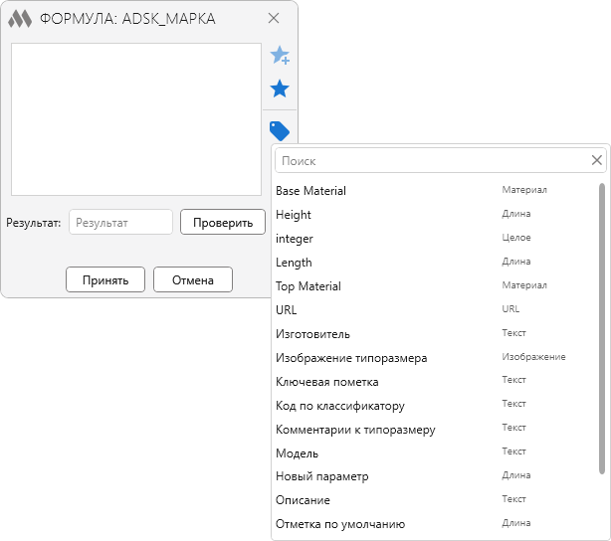Select the Новый параметр entry

pyautogui.click(x=436, y=476)
